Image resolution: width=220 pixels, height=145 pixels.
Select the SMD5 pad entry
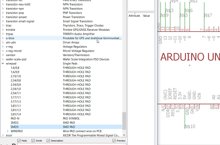click(x=66, y=127)
